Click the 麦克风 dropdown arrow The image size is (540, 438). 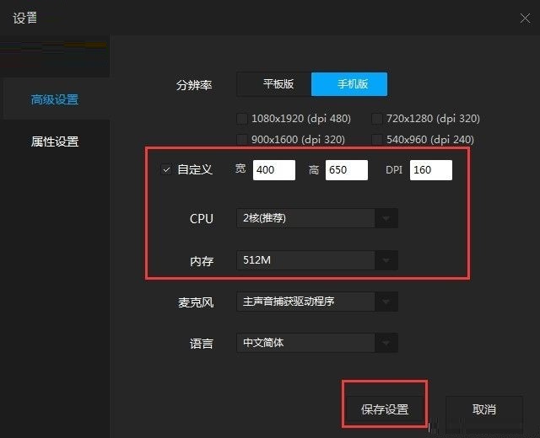tap(386, 302)
